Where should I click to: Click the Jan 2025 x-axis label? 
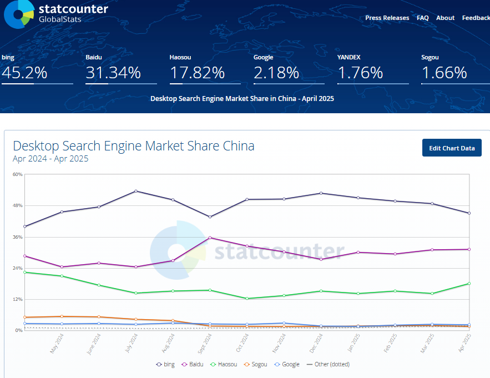[x=353, y=343]
